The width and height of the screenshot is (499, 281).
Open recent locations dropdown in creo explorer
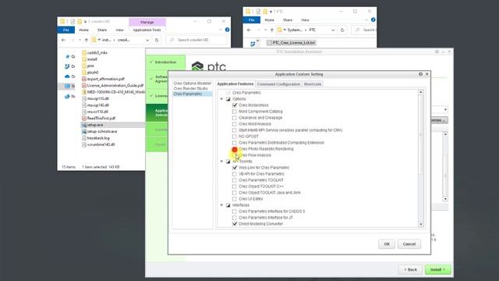[80, 40]
